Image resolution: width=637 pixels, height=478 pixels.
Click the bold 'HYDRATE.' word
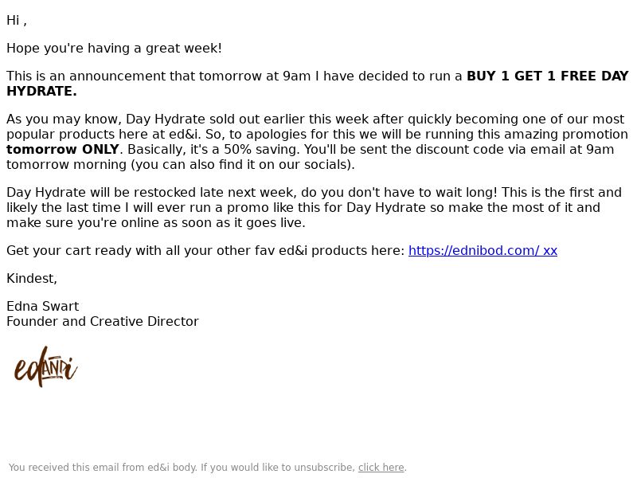[42, 91]
